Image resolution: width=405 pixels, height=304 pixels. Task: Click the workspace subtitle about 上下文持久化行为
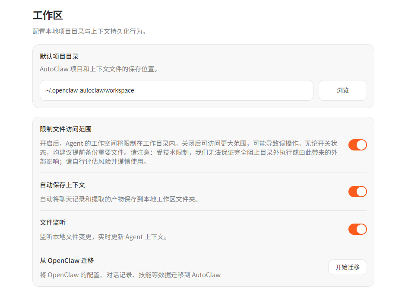pos(89,32)
